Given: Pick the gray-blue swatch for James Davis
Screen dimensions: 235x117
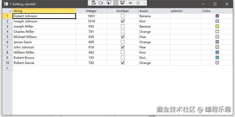Looking at the screenshot, I should 217,42.
